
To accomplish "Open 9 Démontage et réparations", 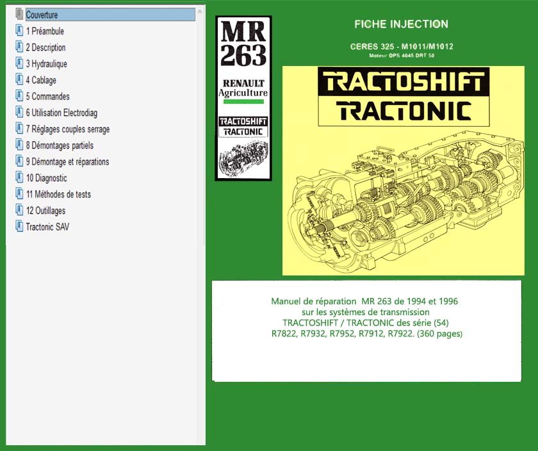I will 67,161.
